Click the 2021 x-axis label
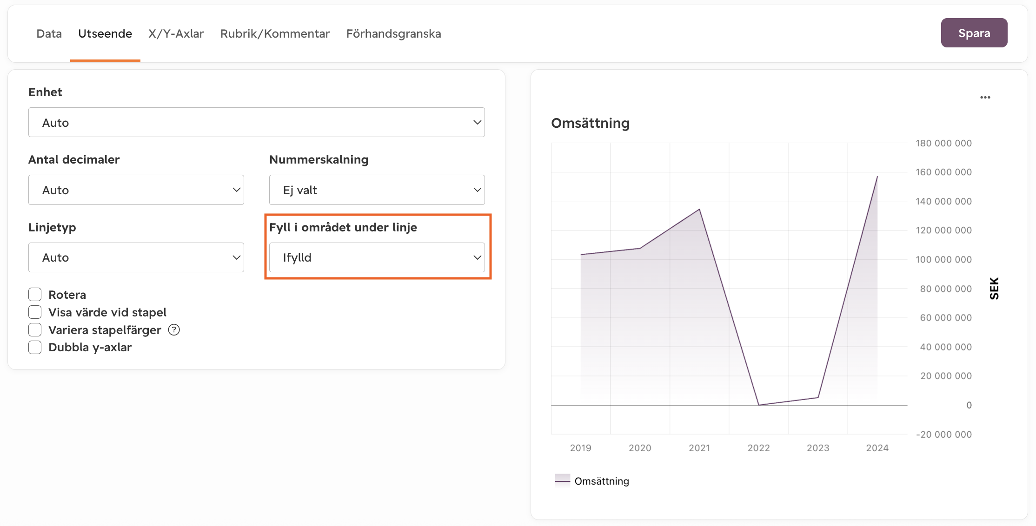 click(699, 448)
